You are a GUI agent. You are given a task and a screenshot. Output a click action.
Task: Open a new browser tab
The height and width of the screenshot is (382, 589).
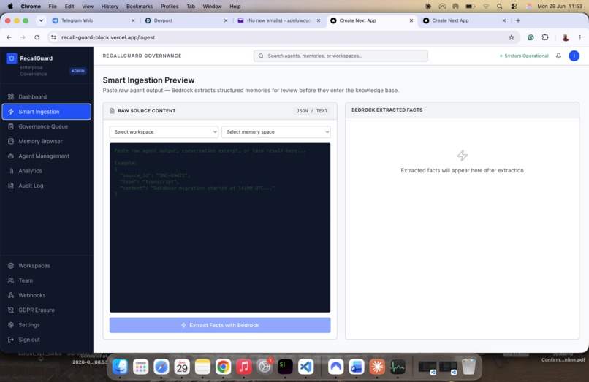click(x=518, y=20)
